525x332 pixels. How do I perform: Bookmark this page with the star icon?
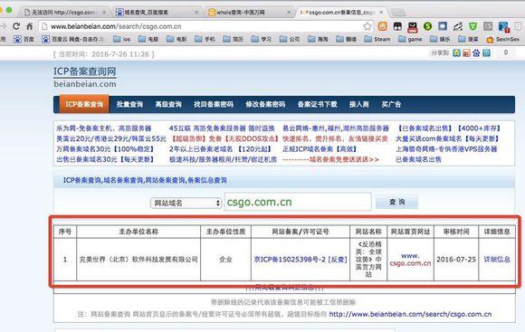(367, 26)
